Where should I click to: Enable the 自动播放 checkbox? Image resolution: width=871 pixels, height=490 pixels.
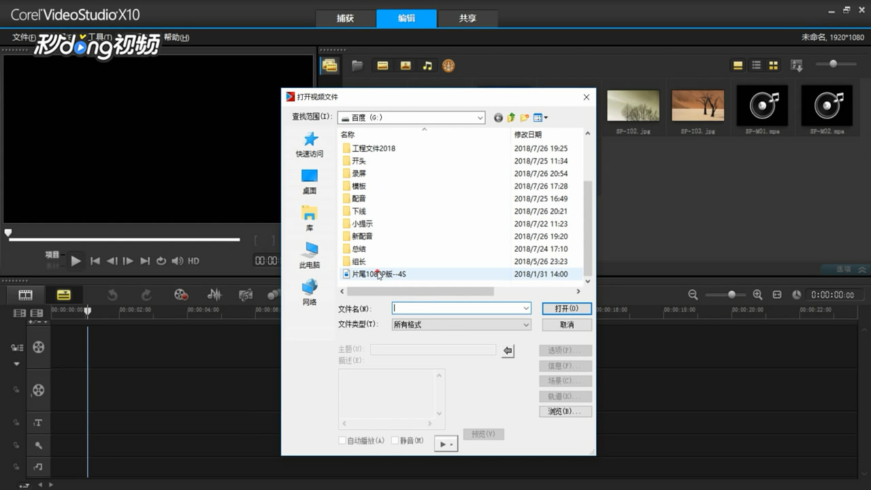342,440
